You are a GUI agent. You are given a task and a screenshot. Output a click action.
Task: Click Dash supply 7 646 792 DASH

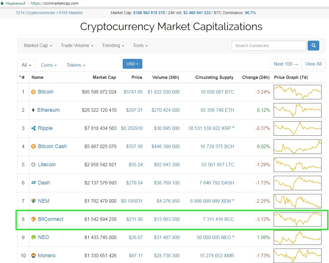[x=217, y=183]
